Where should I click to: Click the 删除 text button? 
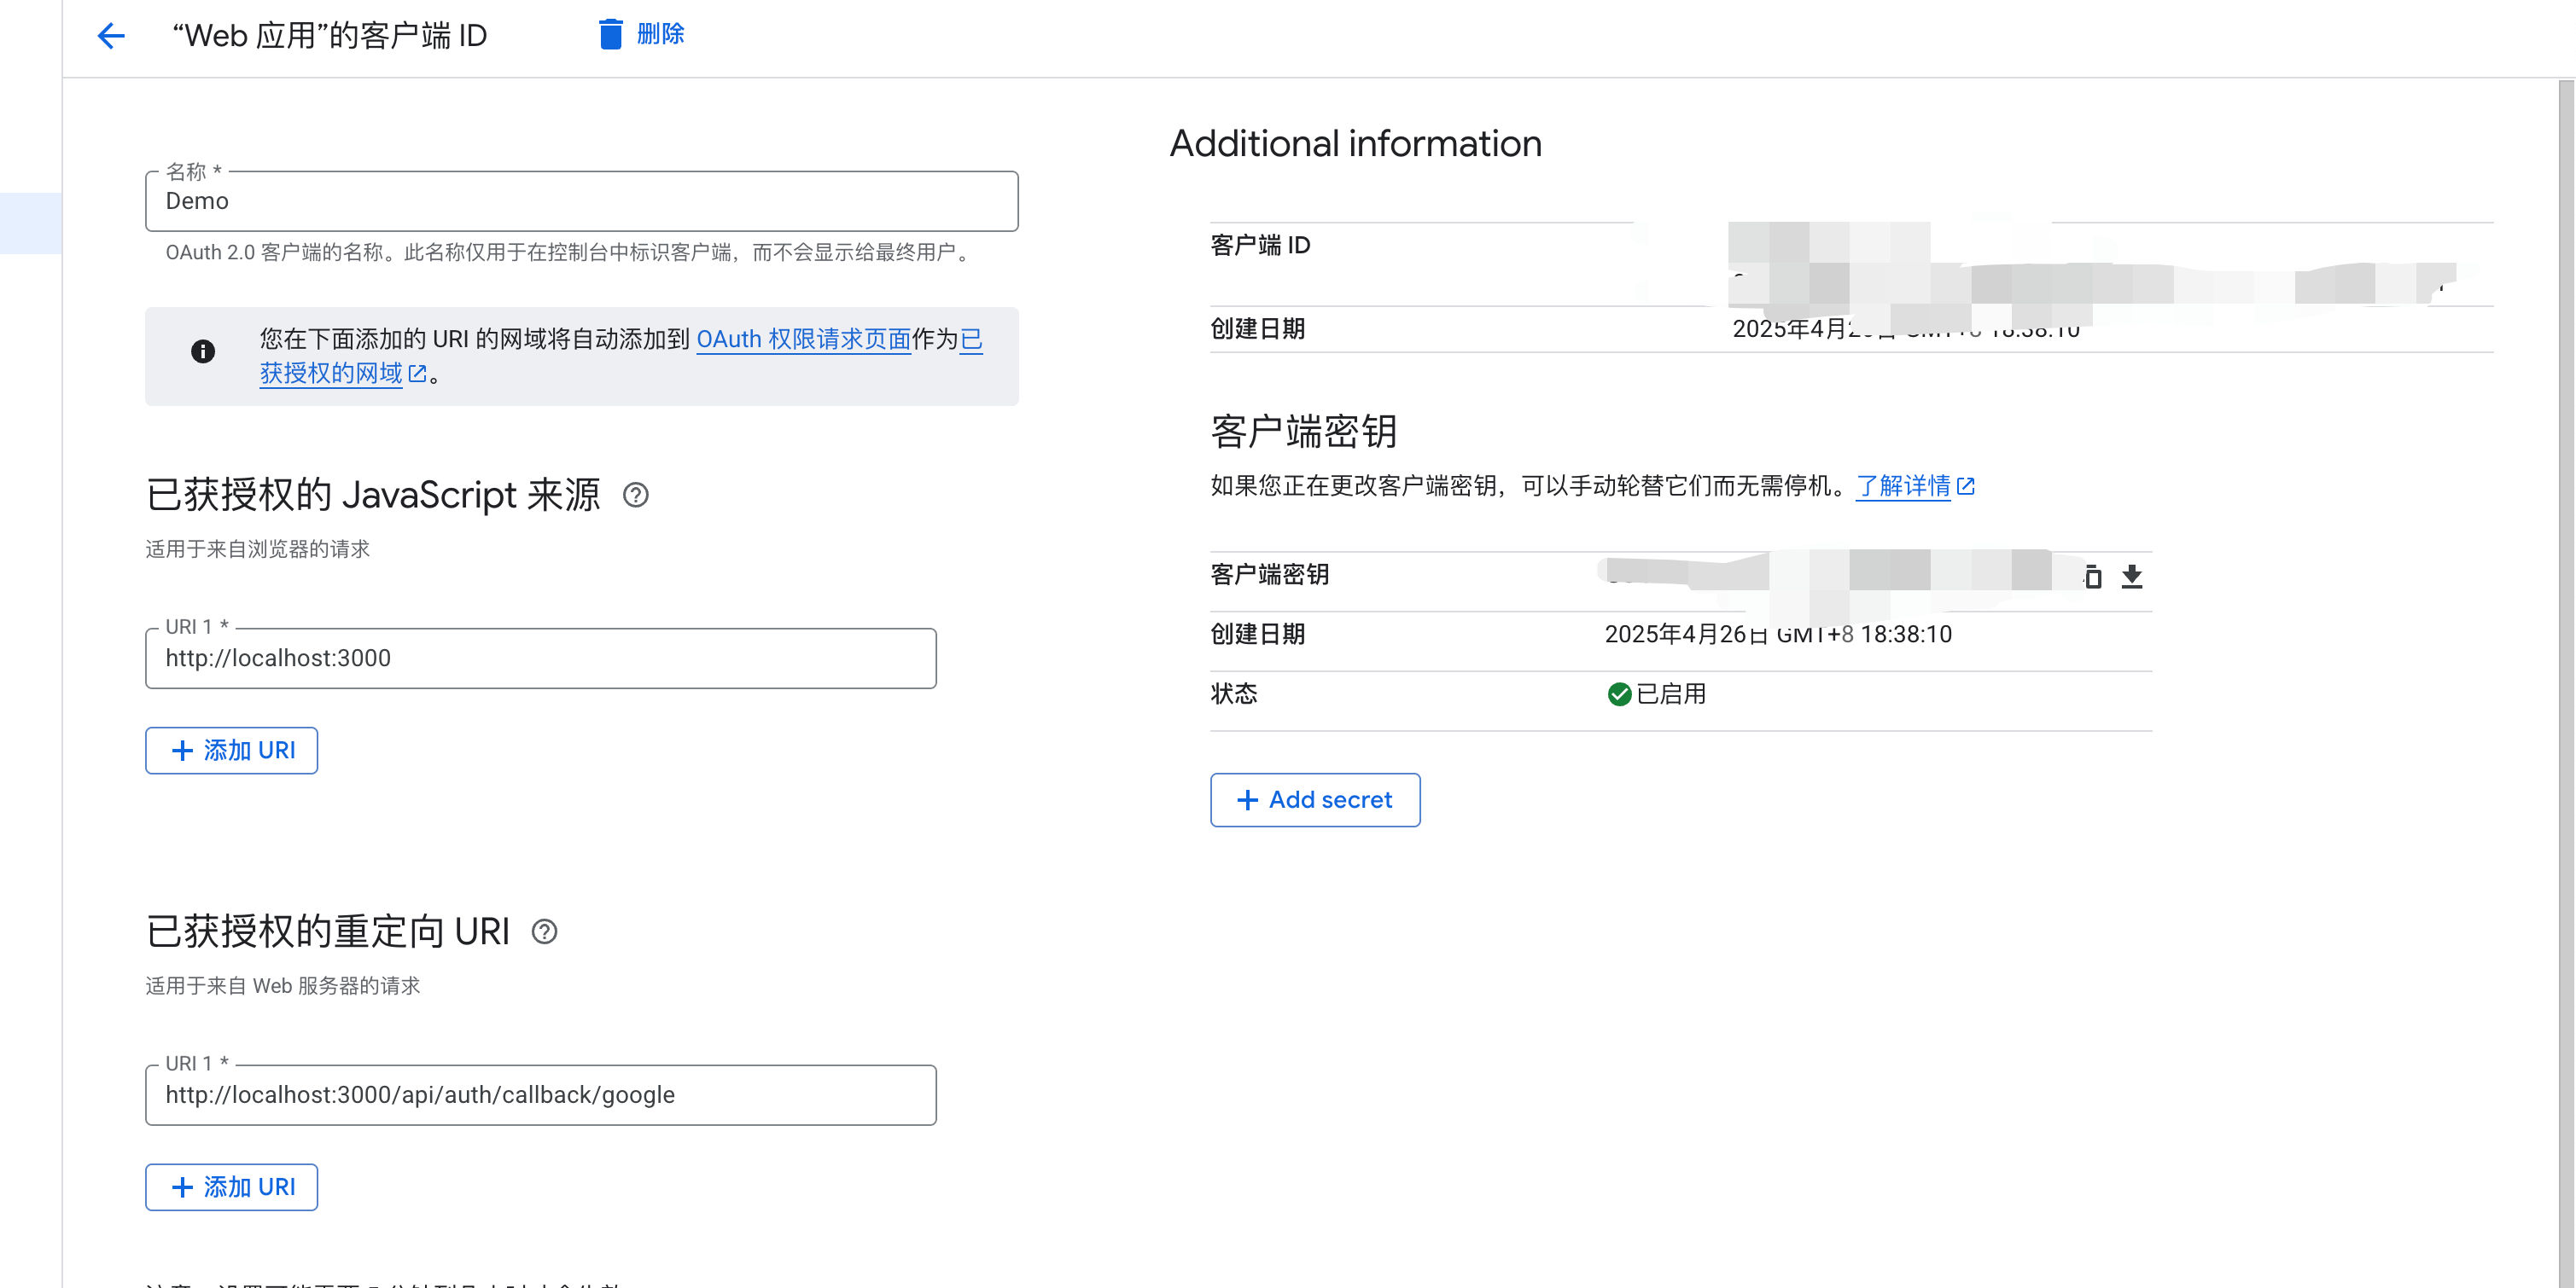pyautogui.click(x=660, y=34)
